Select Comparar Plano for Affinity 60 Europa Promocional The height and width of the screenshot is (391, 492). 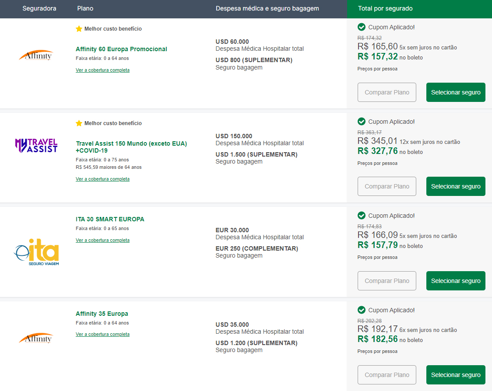tap(387, 92)
